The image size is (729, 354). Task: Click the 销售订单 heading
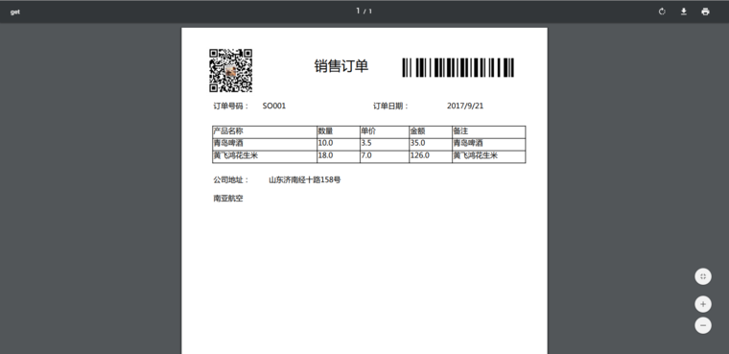[x=341, y=66]
